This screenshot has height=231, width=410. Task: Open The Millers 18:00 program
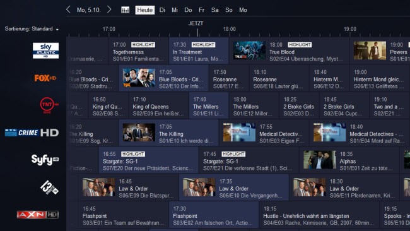(x=254, y=105)
